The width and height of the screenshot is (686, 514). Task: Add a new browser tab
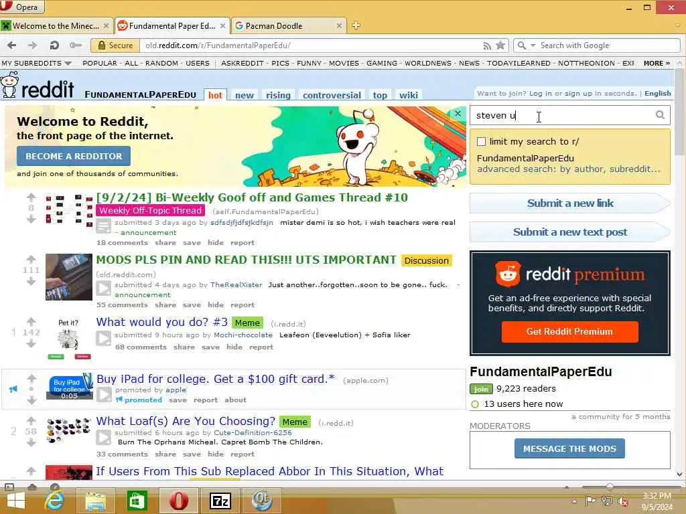[356, 25]
